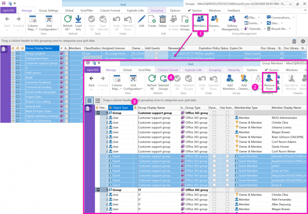Click Refresh All in Group Members window
The height and width of the screenshot is (214, 308).
pos(152,82)
